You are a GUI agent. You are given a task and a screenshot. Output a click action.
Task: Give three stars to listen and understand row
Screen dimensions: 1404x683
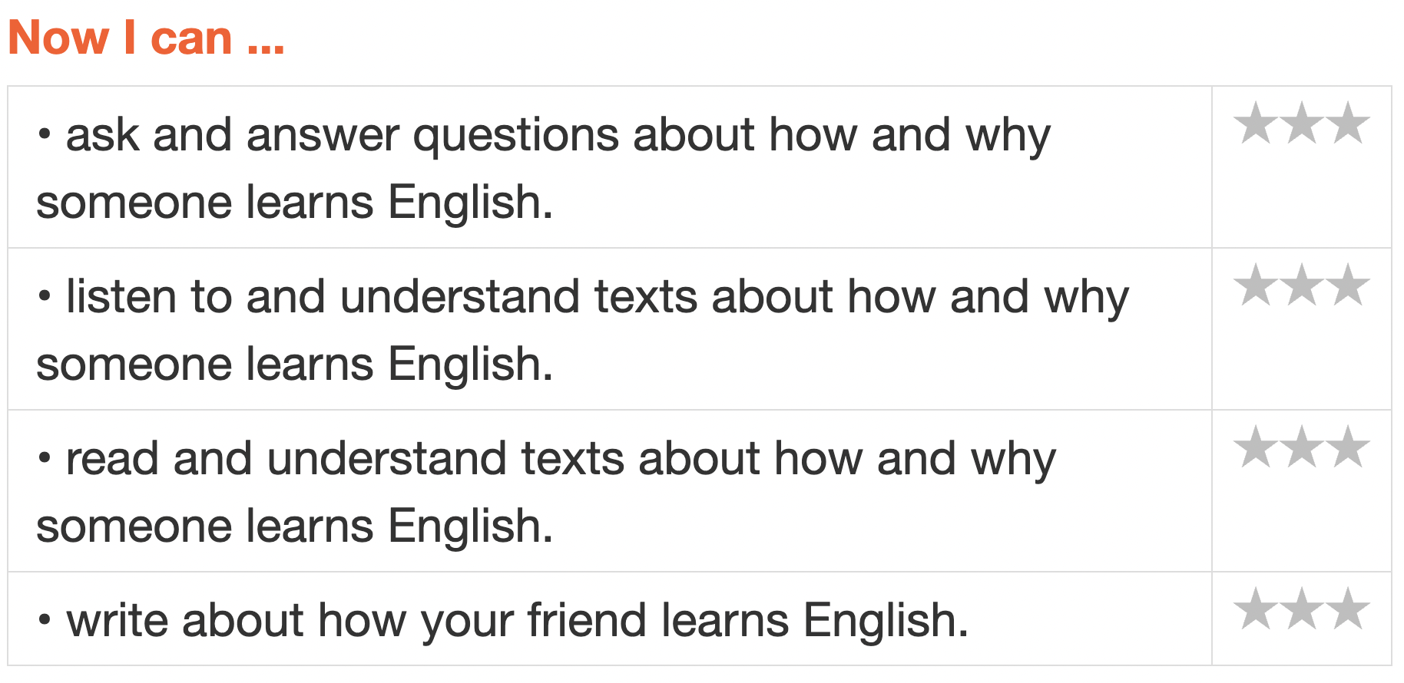1349,286
